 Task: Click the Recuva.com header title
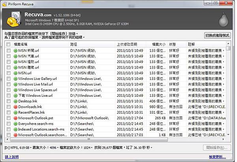(x=38, y=15)
